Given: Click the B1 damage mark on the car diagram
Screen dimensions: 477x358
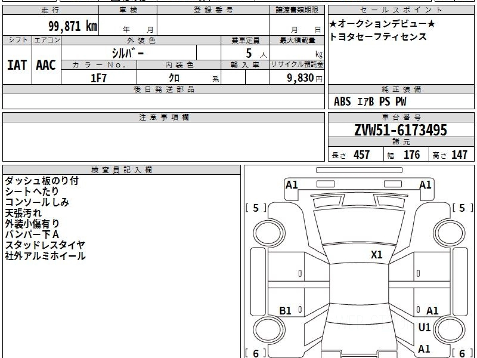Looking at the screenshot, I should point(285,311).
